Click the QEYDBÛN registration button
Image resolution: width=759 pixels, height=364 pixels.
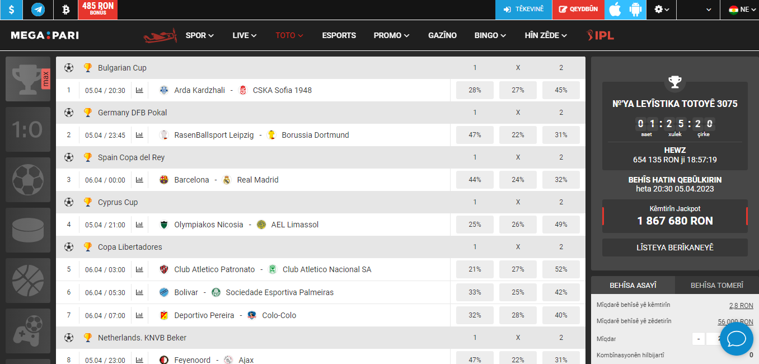(578, 10)
